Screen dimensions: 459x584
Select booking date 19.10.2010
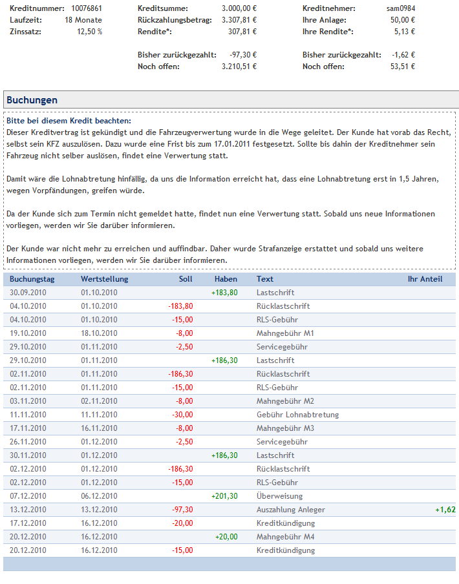[x=28, y=333]
